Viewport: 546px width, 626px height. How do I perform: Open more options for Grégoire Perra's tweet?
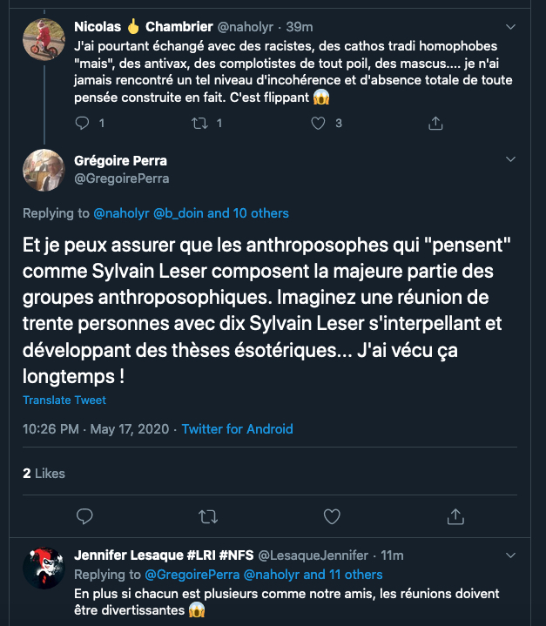(x=511, y=159)
